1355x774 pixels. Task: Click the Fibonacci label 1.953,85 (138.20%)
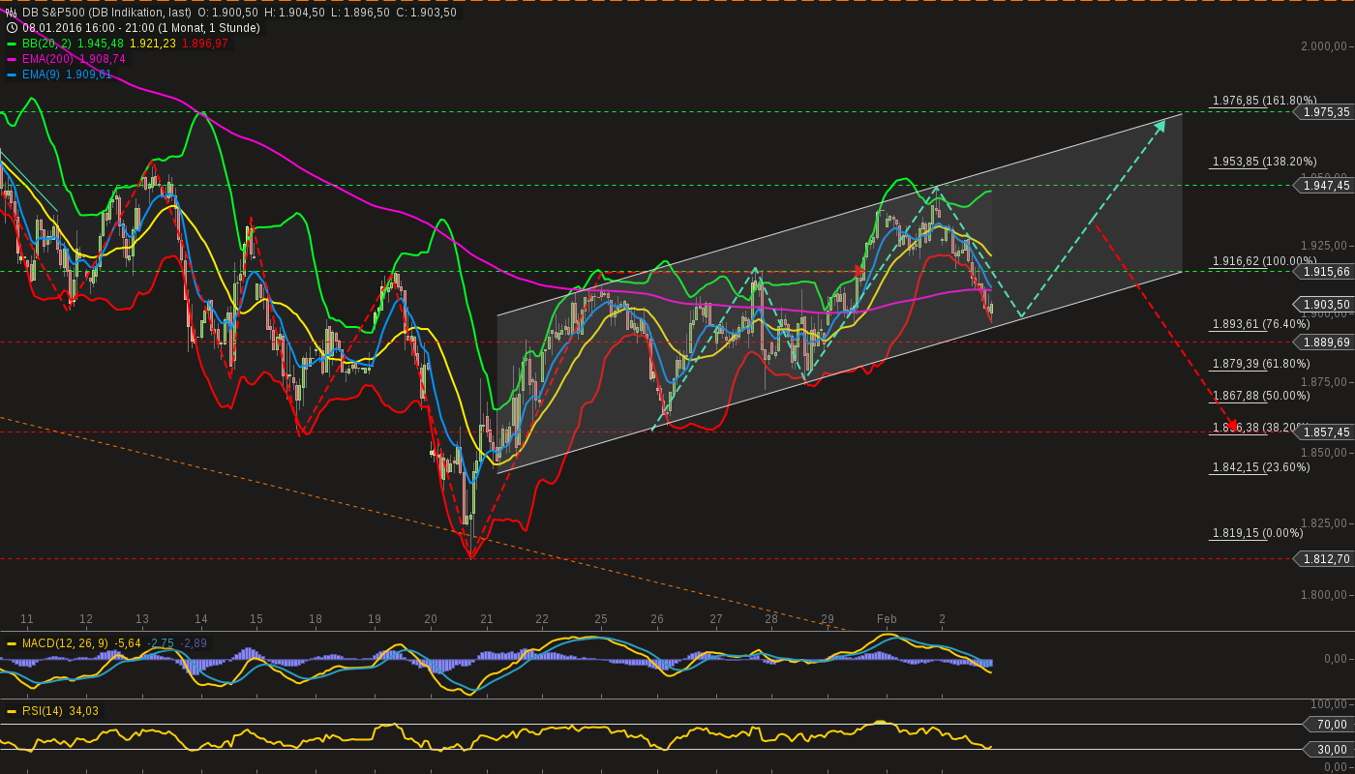[1265, 162]
